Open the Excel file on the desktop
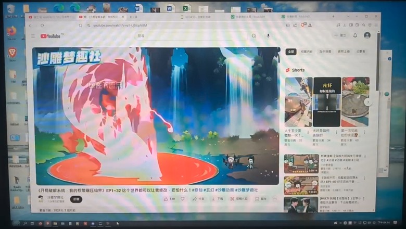The height and width of the screenshot is (229, 406). coord(186,8)
